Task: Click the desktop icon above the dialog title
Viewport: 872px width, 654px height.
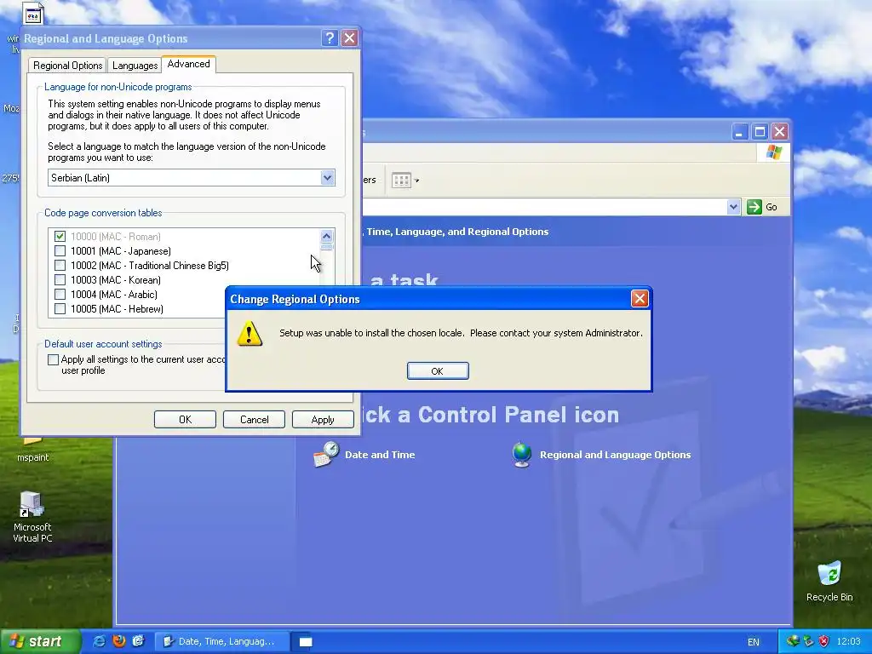Action: pos(33,14)
